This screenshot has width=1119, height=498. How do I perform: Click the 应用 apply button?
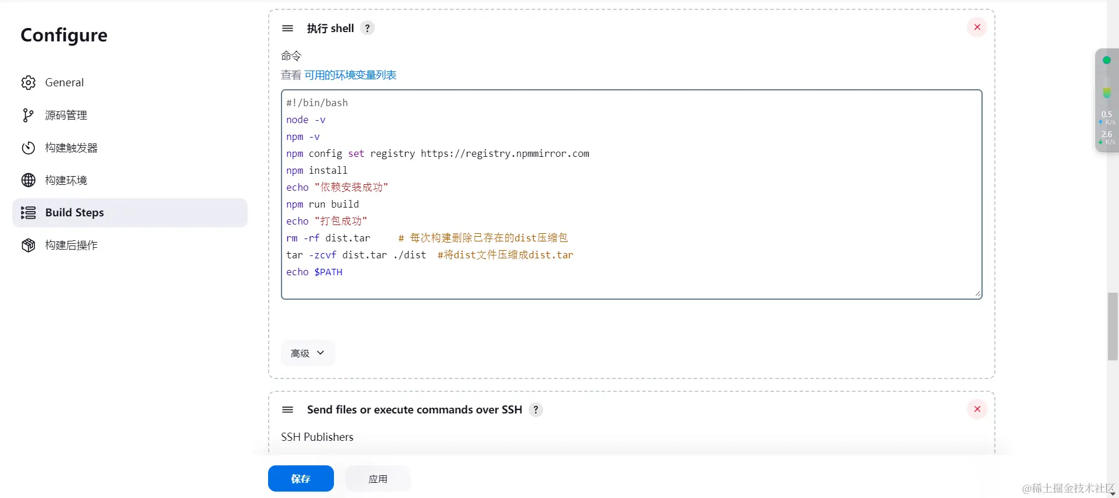[378, 479]
